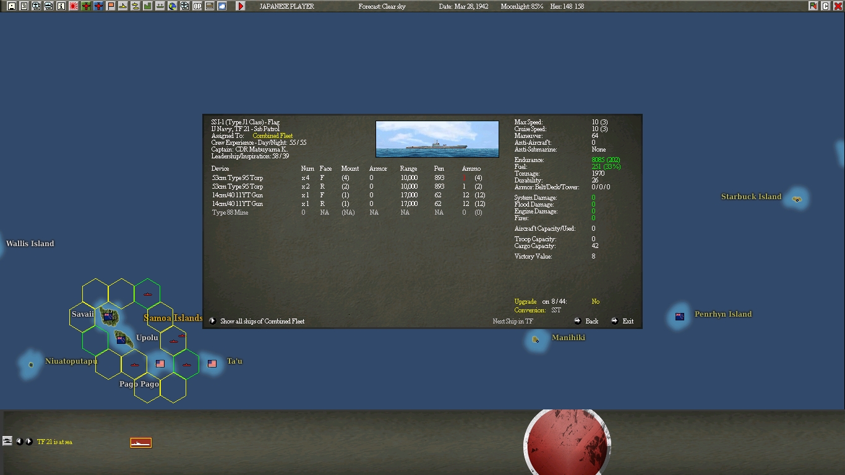This screenshot has height=475, width=845.
Task: Click the green land base toolbar icon
Action: 148,6
